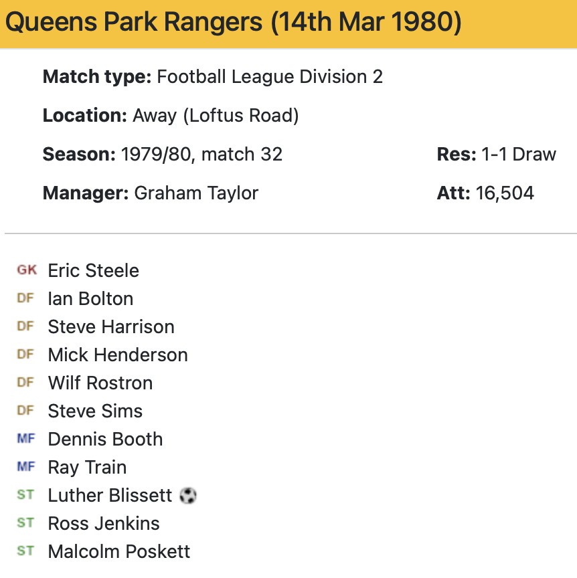Click the DF icon beside Steve Harrison

tap(25, 326)
